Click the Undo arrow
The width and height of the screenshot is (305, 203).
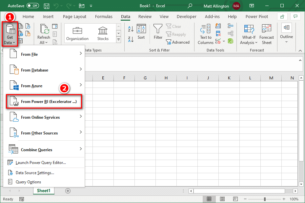pyautogui.click(x=56, y=6)
